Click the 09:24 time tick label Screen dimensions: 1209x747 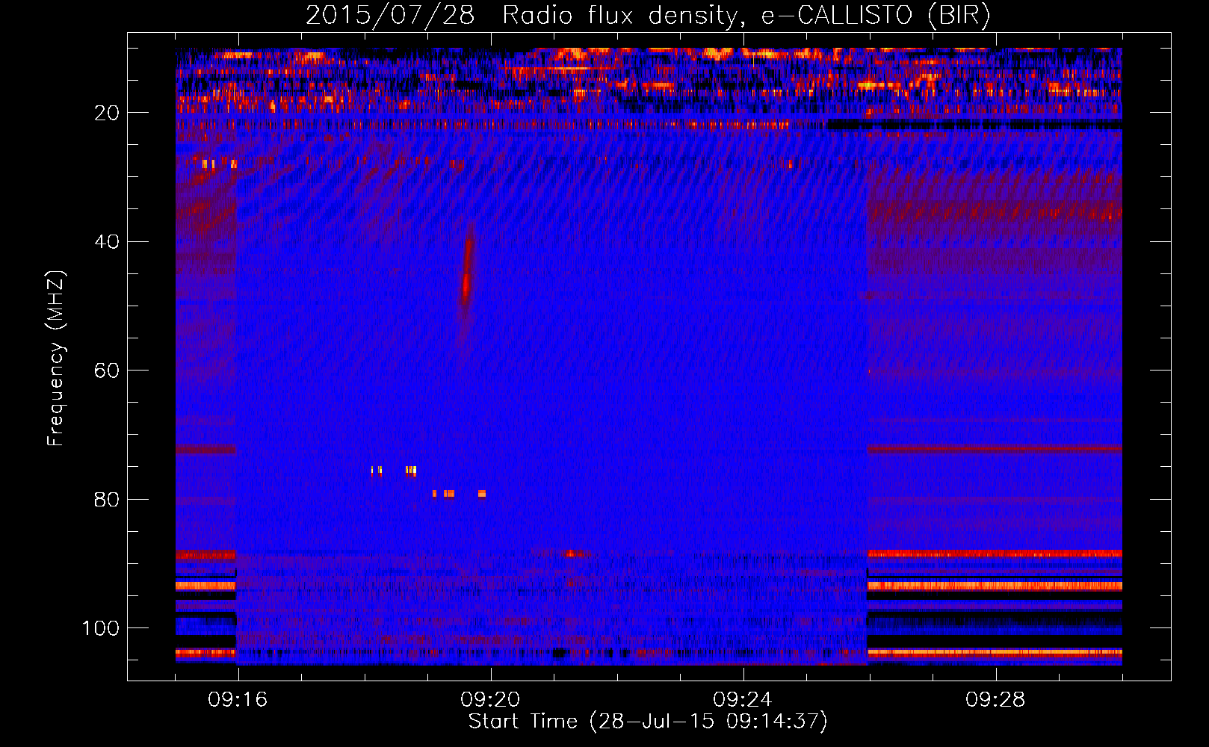[x=743, y=700]
